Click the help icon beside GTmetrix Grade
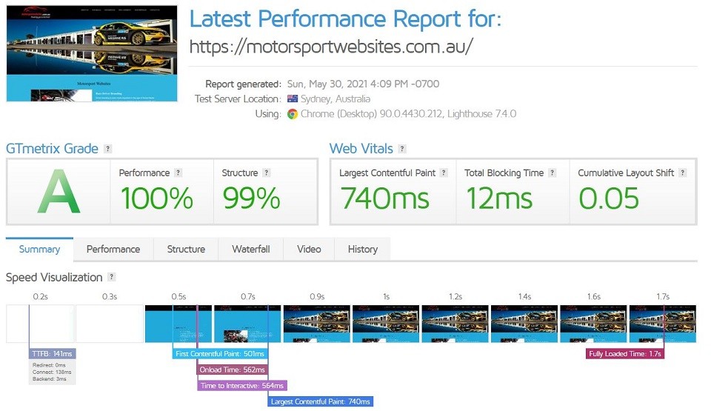 click(107, 149)
